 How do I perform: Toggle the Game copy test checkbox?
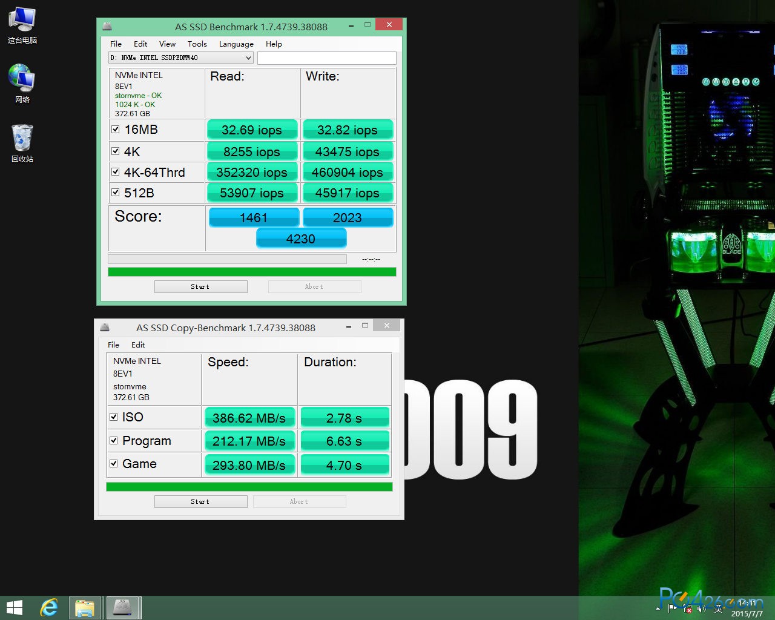click(113, 463)
